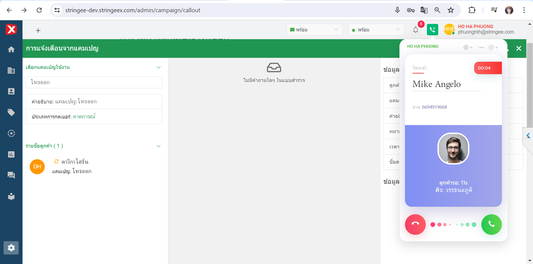Add a new tab with plus button

38,31
